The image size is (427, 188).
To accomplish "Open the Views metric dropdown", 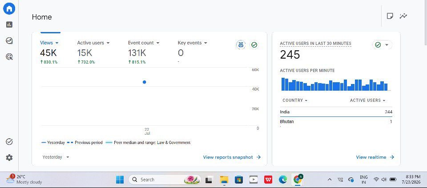I will pos(49,43).
